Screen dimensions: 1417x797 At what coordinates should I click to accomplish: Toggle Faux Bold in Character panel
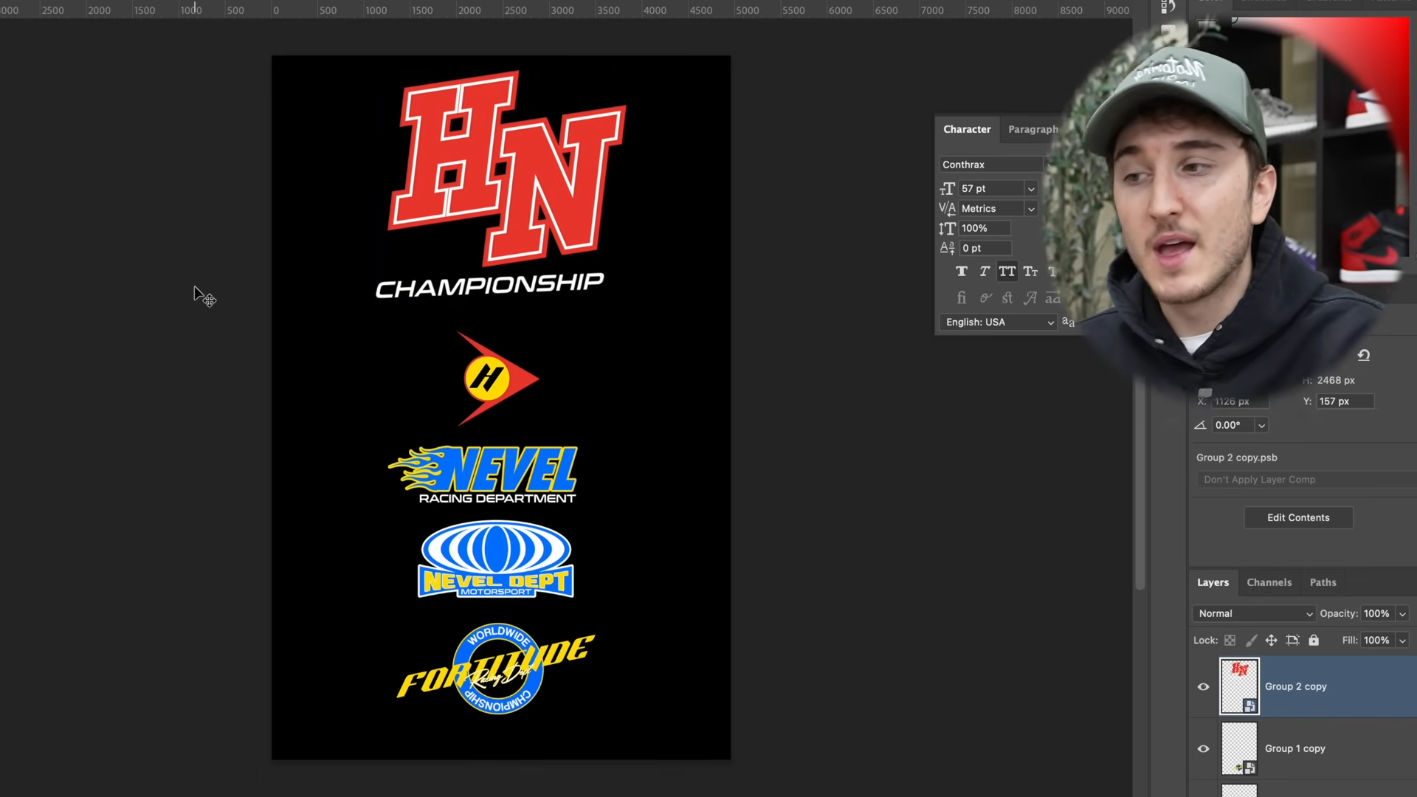pyautogui.click(x=962, y=272)
